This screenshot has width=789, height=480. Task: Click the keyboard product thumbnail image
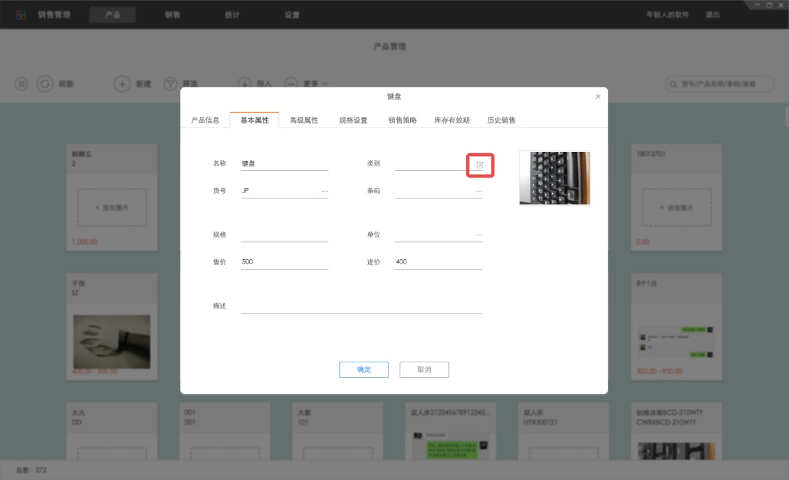click(555, 178)
